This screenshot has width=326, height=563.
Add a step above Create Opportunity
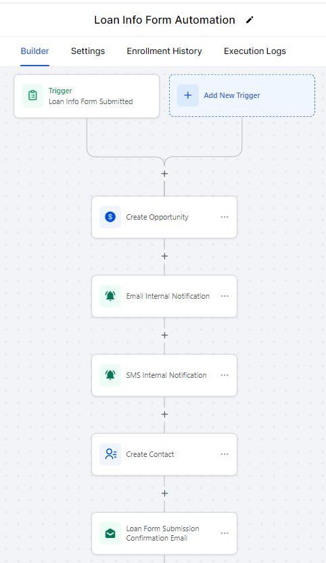[x=164, y=174]
